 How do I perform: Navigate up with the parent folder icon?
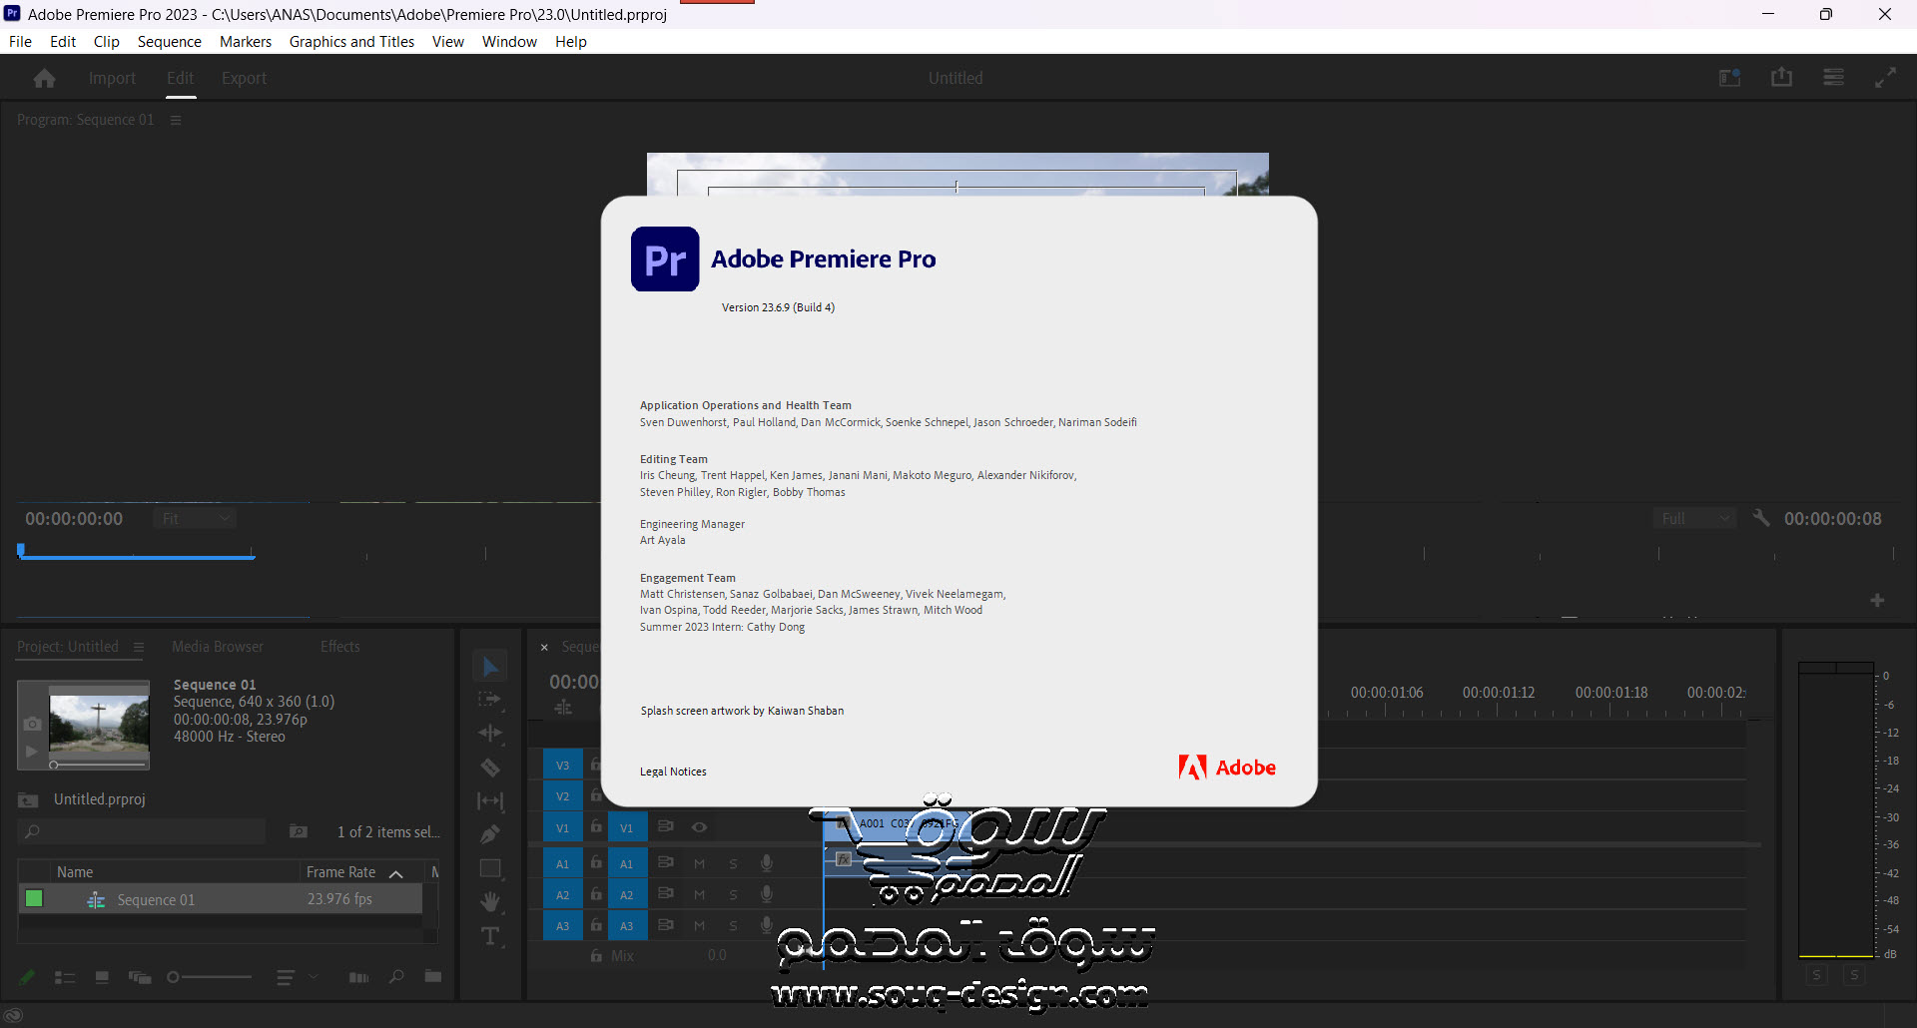click(x=28, y=799)
